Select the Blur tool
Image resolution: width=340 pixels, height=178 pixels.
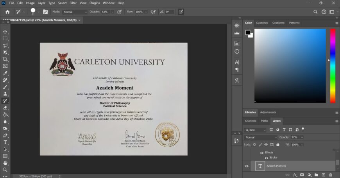point(5,122)
